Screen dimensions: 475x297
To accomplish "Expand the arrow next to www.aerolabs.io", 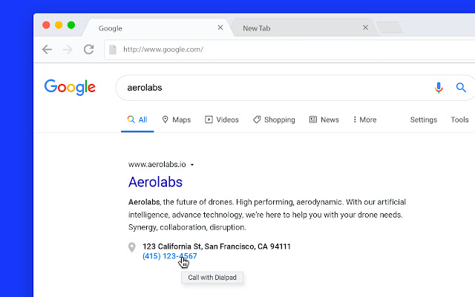I will coord(192,164).
